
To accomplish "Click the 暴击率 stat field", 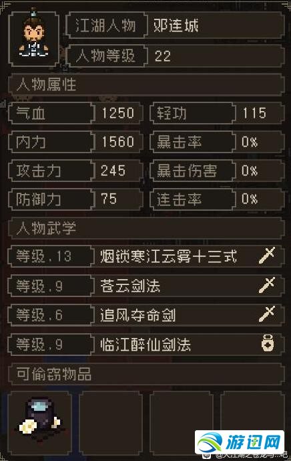I will pos(217,142).
